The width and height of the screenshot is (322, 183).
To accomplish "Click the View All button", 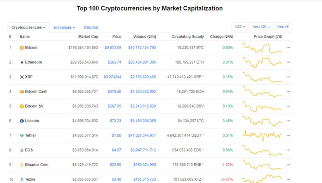I will pos(282,27).
